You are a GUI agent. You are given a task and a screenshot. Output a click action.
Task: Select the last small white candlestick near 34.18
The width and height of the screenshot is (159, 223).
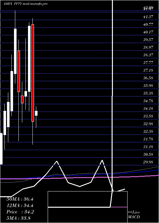(36, 113)
